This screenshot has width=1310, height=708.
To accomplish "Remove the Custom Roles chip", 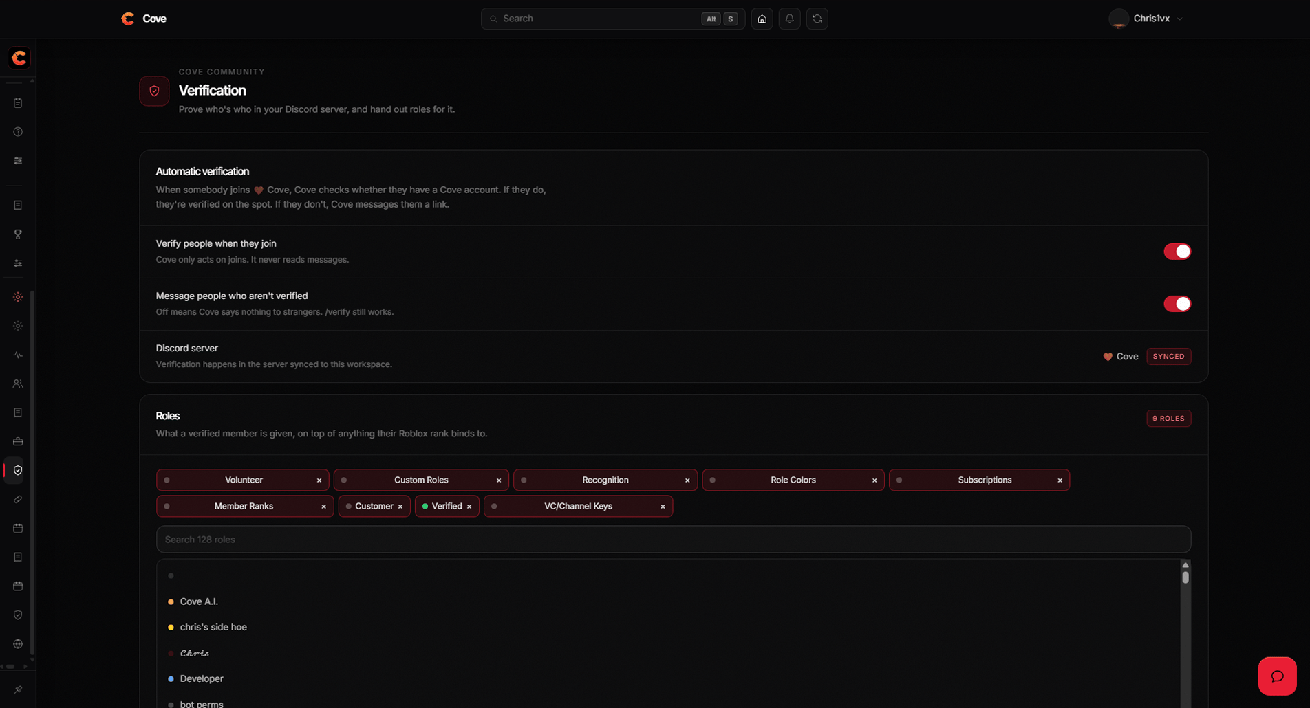I will point(499,480).
